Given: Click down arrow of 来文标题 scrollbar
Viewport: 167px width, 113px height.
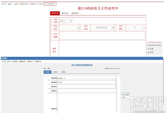Looking at the screenshot, I should coord(145,37).
